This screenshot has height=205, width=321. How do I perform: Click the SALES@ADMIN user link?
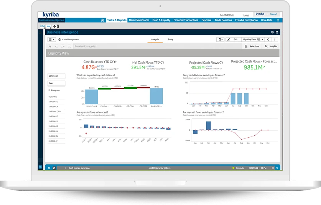click(x=227, y=15)
